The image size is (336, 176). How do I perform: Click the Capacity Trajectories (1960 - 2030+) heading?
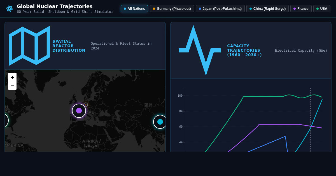pyautogui.click(x=244, y=50)
